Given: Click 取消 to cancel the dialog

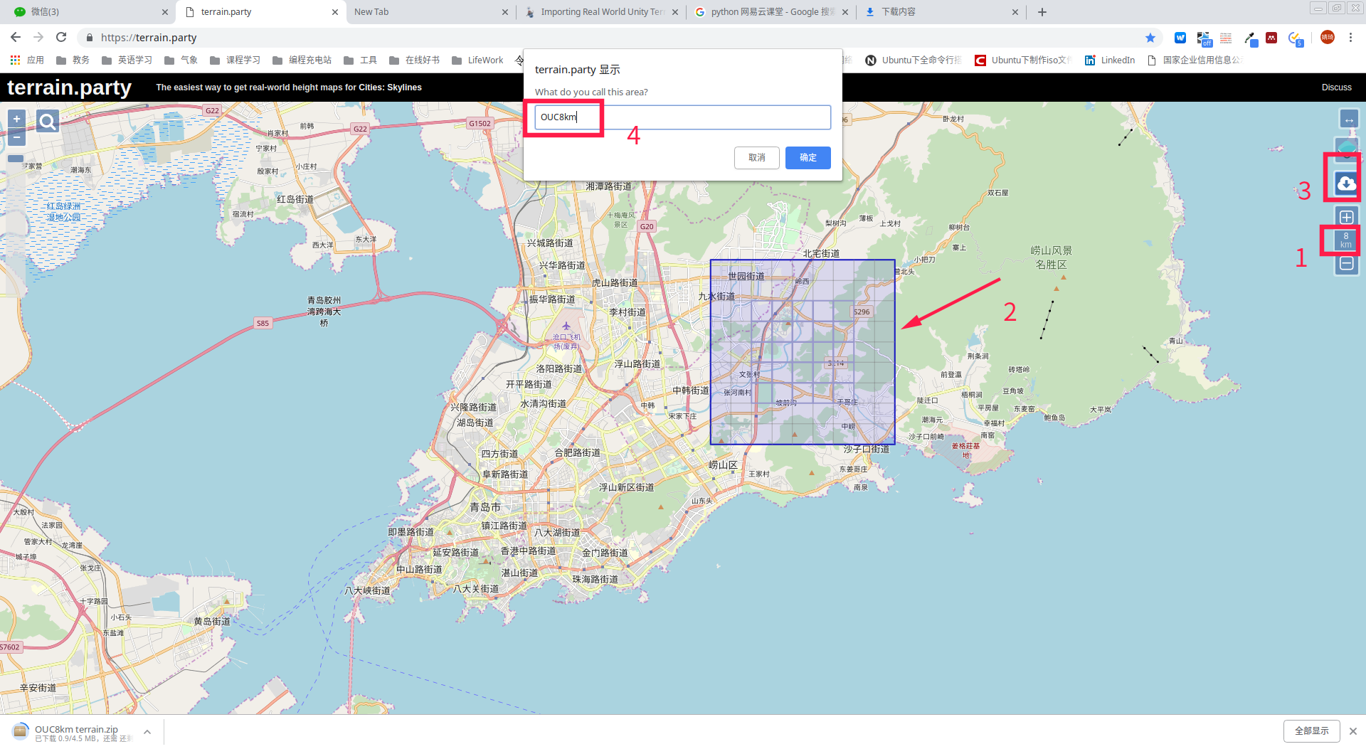Looking at the screenshot, I should (756, 157).
